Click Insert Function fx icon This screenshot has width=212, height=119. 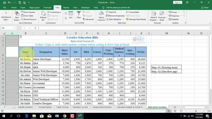point(35,28)
